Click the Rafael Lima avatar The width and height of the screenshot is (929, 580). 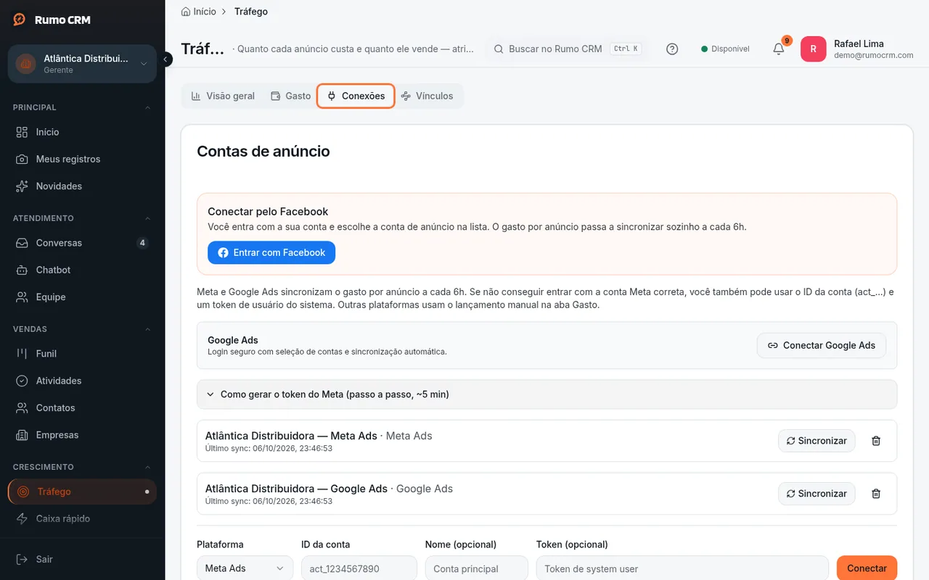pos(813,49)
